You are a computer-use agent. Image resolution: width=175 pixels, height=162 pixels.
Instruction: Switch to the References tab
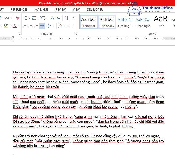point(19,10)
